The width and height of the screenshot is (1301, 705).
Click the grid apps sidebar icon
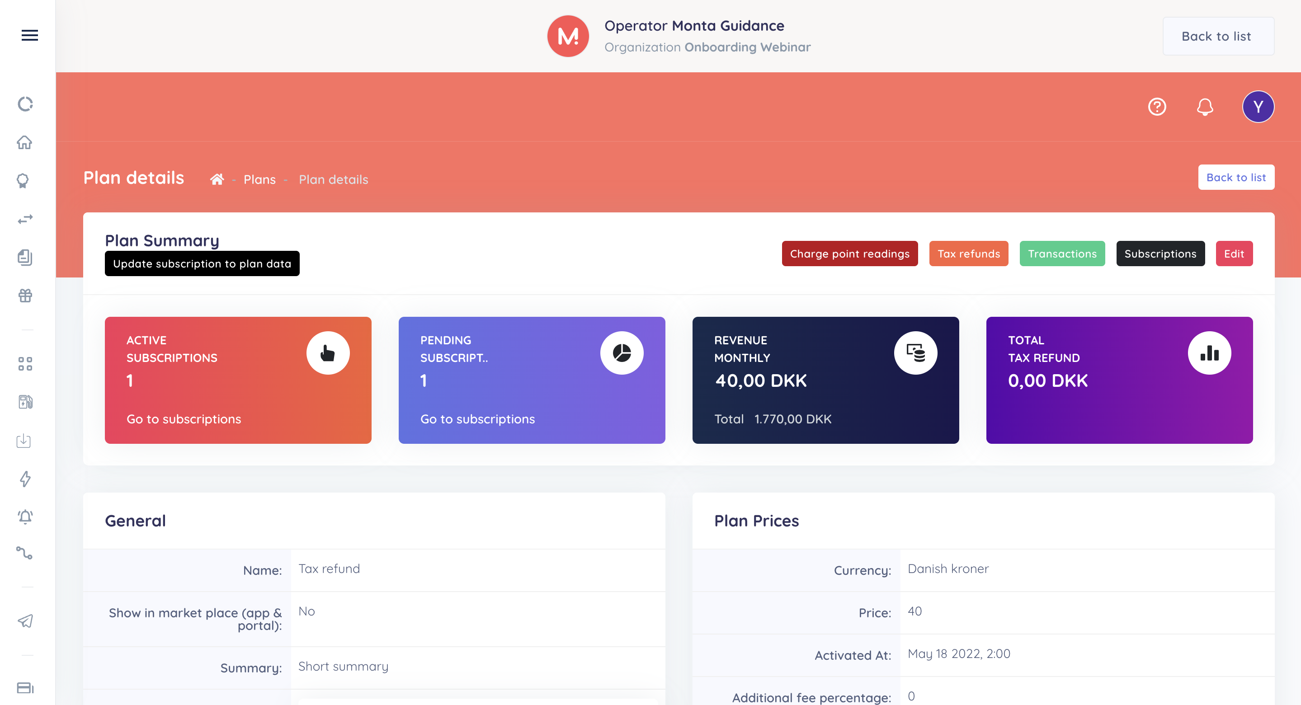coord(25,364)
